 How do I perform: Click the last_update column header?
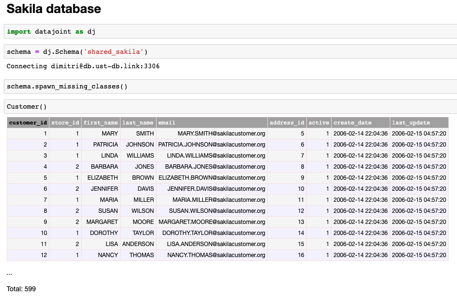click(419, 123)
